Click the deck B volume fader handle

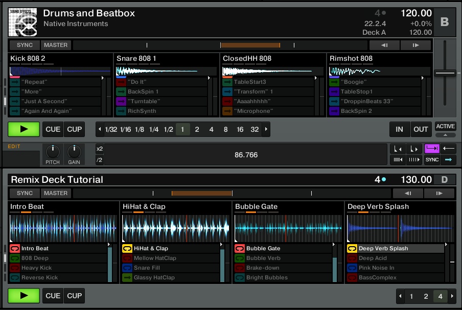click(x=445, y=73)
